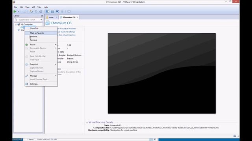Click the green Power On toolbar button

15,11
